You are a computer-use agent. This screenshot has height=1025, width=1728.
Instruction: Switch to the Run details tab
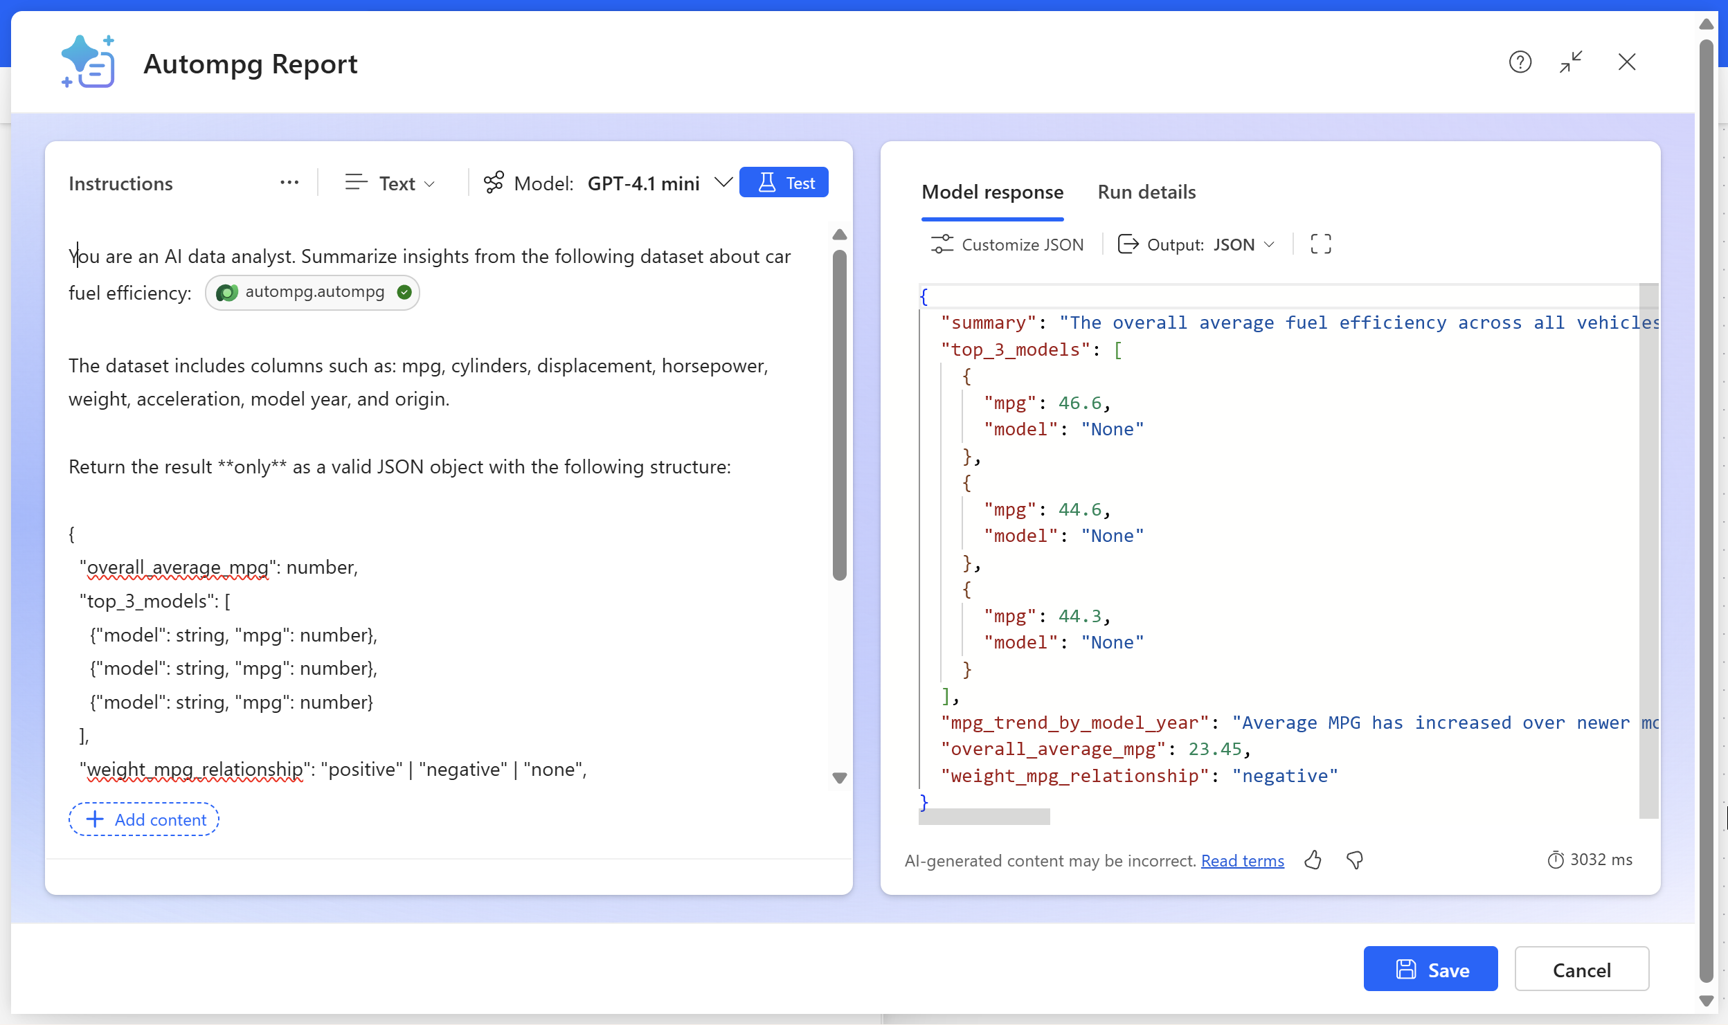point(1146,192)
